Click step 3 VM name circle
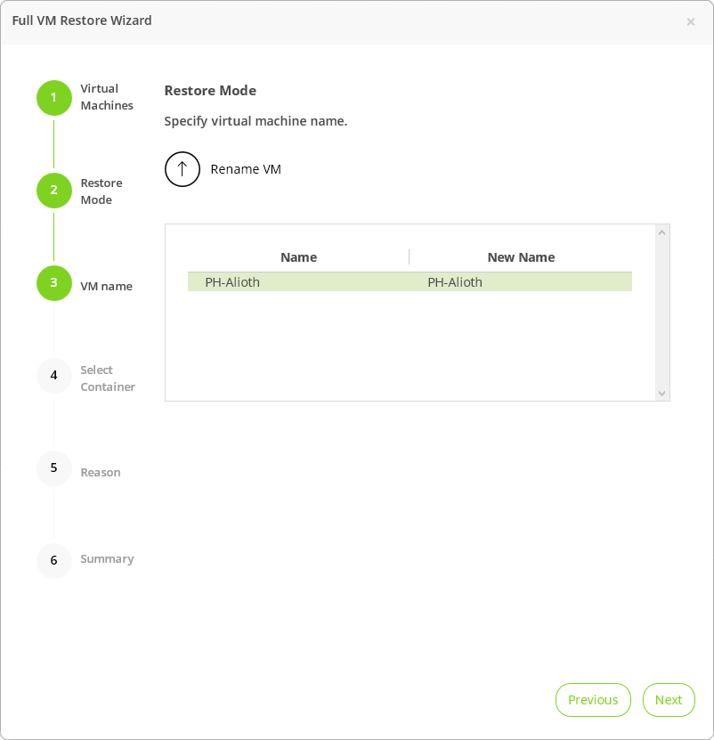Screen dimensions: 714x740 pyautogui.click(x=53, y=283)
